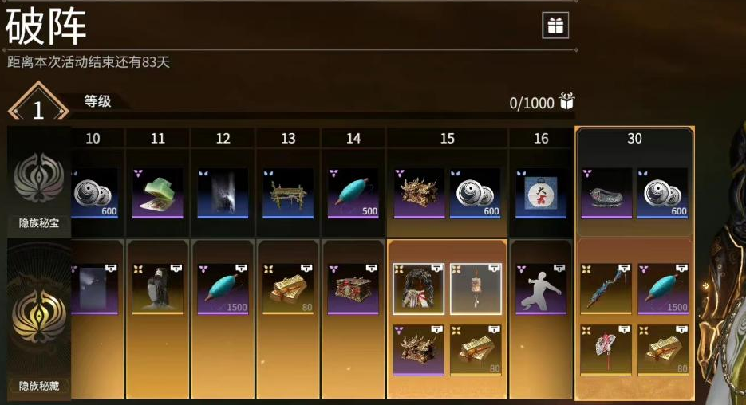Select the level 30 spear weapon reward
Viewport: 746px width, 405px height.
[x=606, y=289]
